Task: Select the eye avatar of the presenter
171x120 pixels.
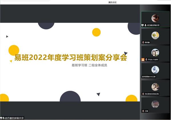Action: click(x=155, y=18)
